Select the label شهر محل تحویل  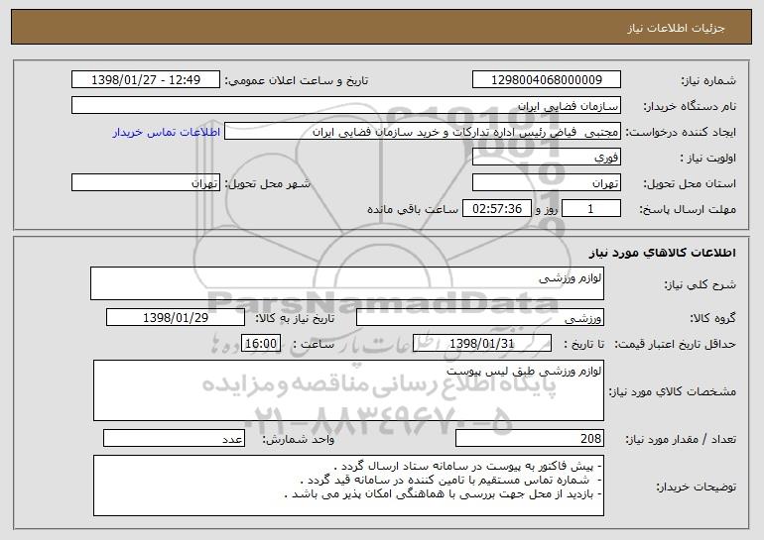[x=267, y=184]
